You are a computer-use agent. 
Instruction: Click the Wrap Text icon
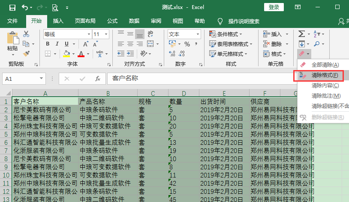(x=150, y=34)
